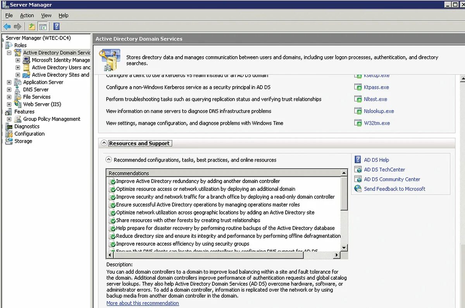Screen dimensions: 465x308
Task: Click the Configuration node icon
Action: [9, 133]
